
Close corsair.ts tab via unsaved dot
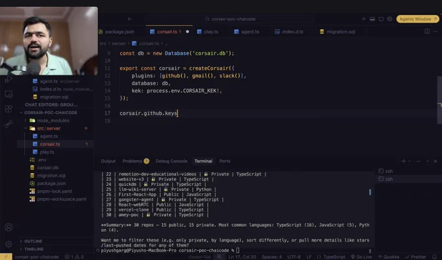coord(187,32)
